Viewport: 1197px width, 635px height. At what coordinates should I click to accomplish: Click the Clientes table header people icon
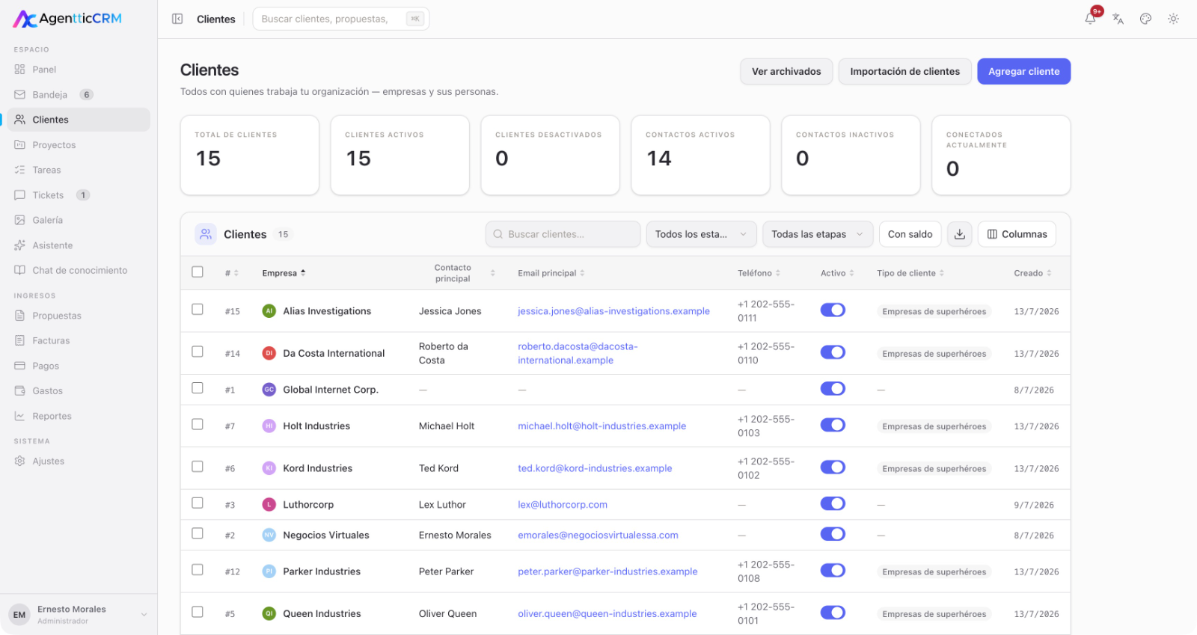(x=206, y=234)
